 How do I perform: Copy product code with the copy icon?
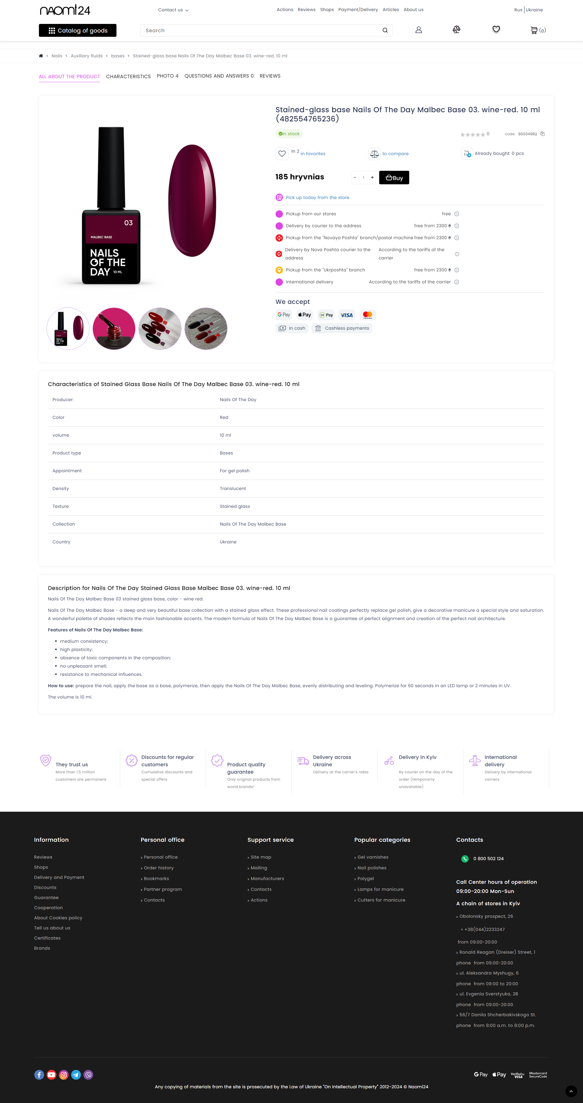click(542, 134)
